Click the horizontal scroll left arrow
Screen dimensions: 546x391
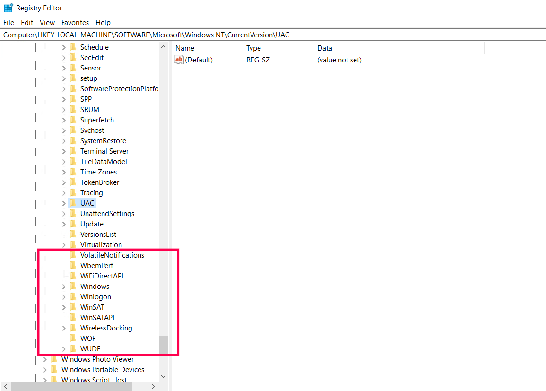coord(5,386)
